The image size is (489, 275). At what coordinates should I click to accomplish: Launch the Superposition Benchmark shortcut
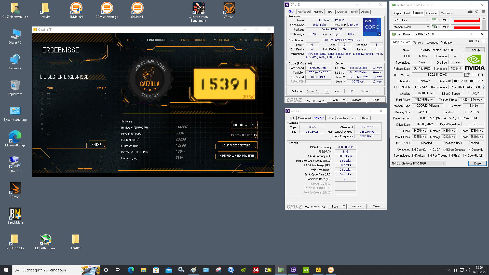click(x=198, y=12)
